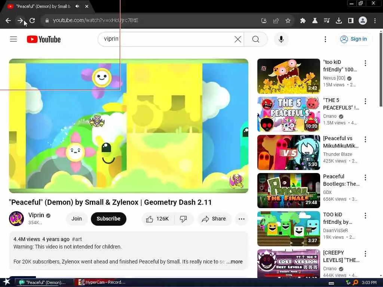Click the share page icon in address bar
The width and height of the screenshot is (383, 287).
point(276,21)
